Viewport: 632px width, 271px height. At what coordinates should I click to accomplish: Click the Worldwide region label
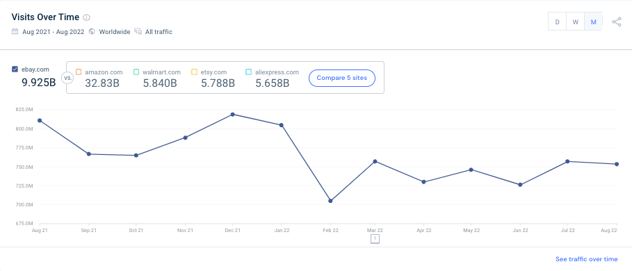coord(115,32)
